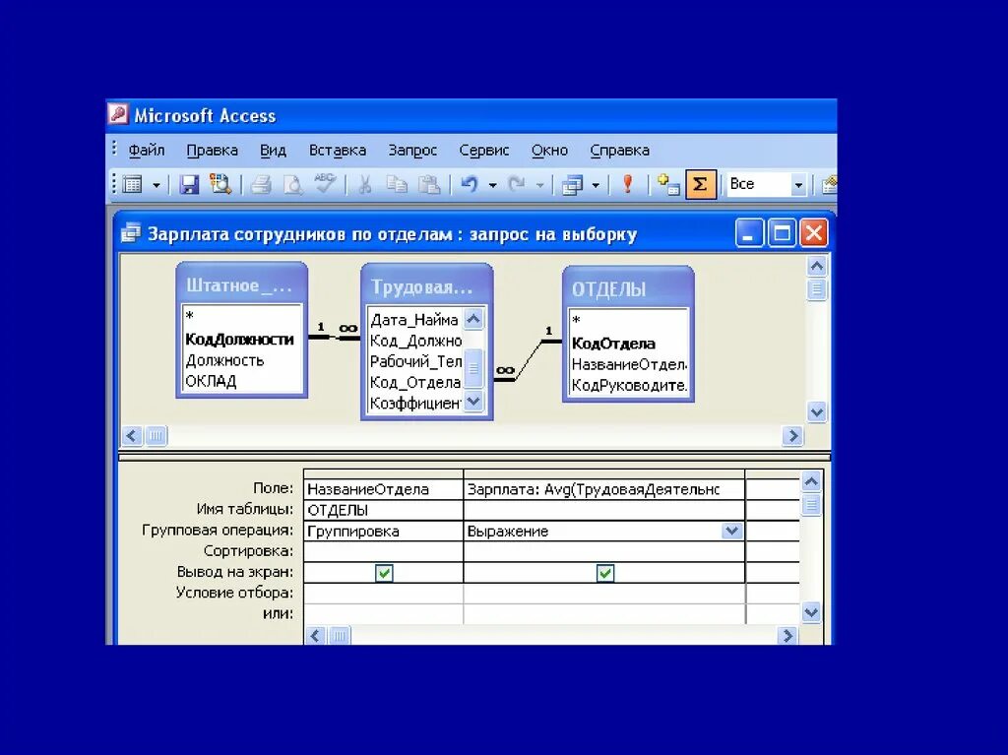Open the Файл menu
The width and height of the screenshot is (1008, 755).
[x=147, y=151]
